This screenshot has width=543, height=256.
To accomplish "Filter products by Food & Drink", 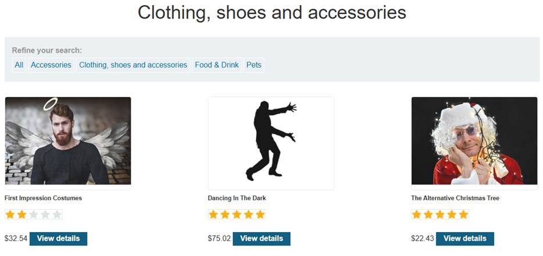I will click(217, 65).
